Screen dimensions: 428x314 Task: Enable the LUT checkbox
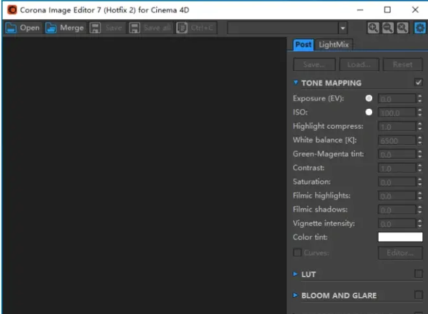[x=418, y=274]
